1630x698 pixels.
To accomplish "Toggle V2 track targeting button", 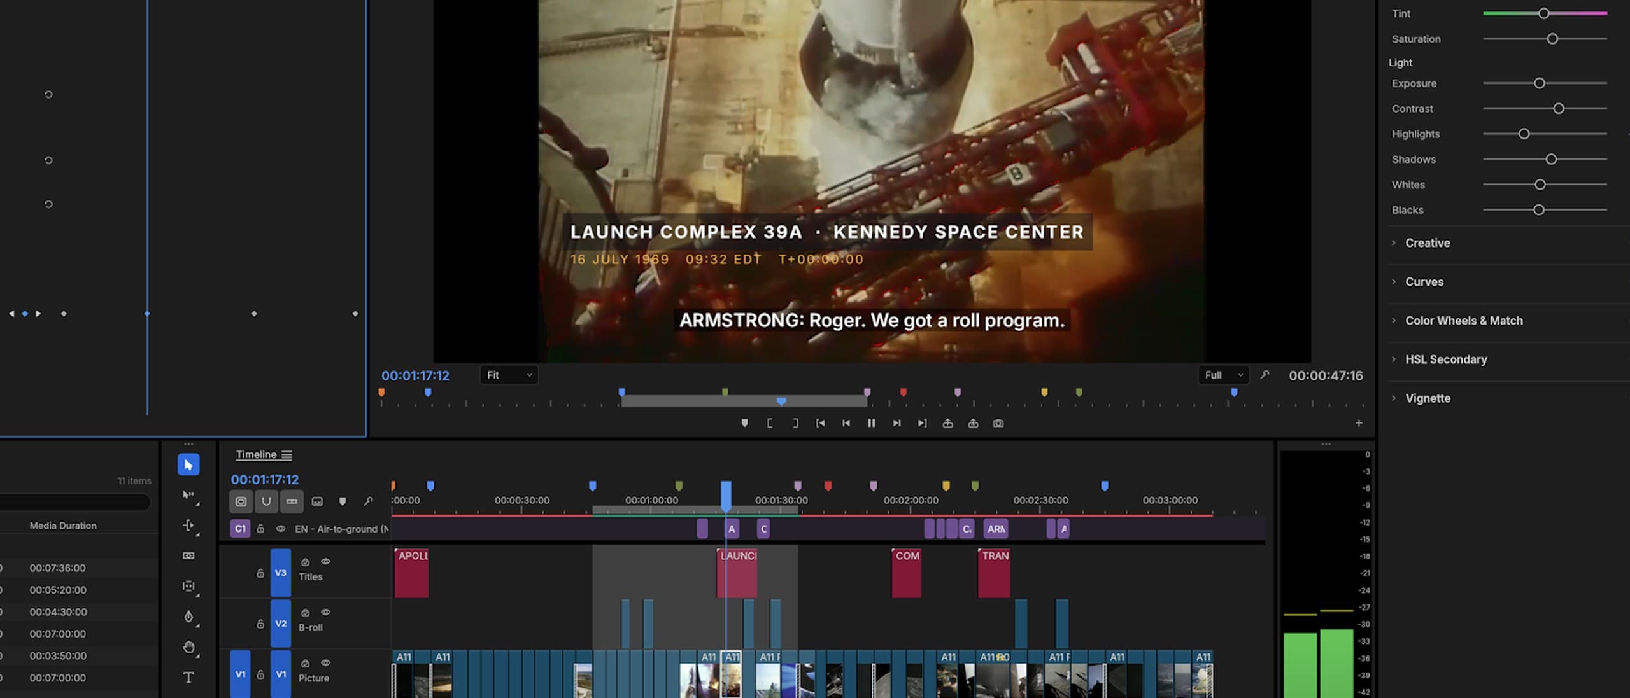I will point(281,624).
